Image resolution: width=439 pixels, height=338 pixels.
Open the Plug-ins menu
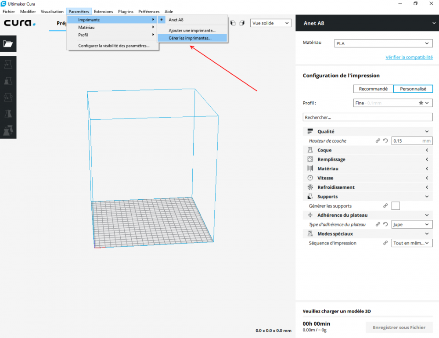pyautogui.click(x=126, y=11)
